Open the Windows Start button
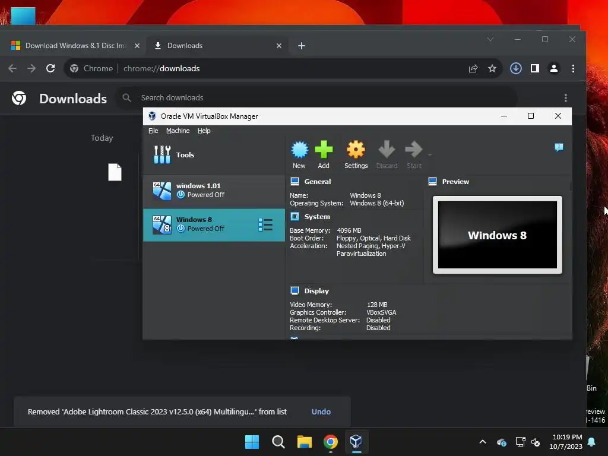 [252, 442]
